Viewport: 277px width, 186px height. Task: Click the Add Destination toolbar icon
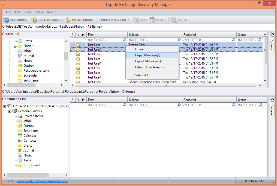(x=34, y=19)
